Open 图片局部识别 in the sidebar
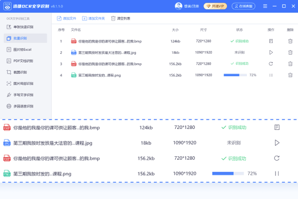The image size is (298, 199). 23,84
